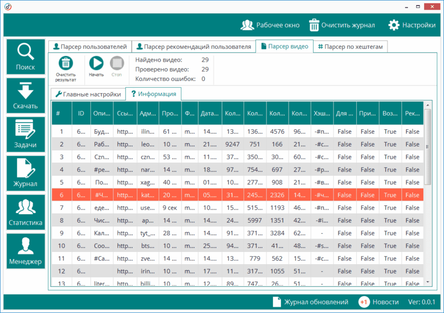Click the table vertical scrollbar
This screenshot has height=313, width=444.
pyautogui.click(x=427, y=166)
